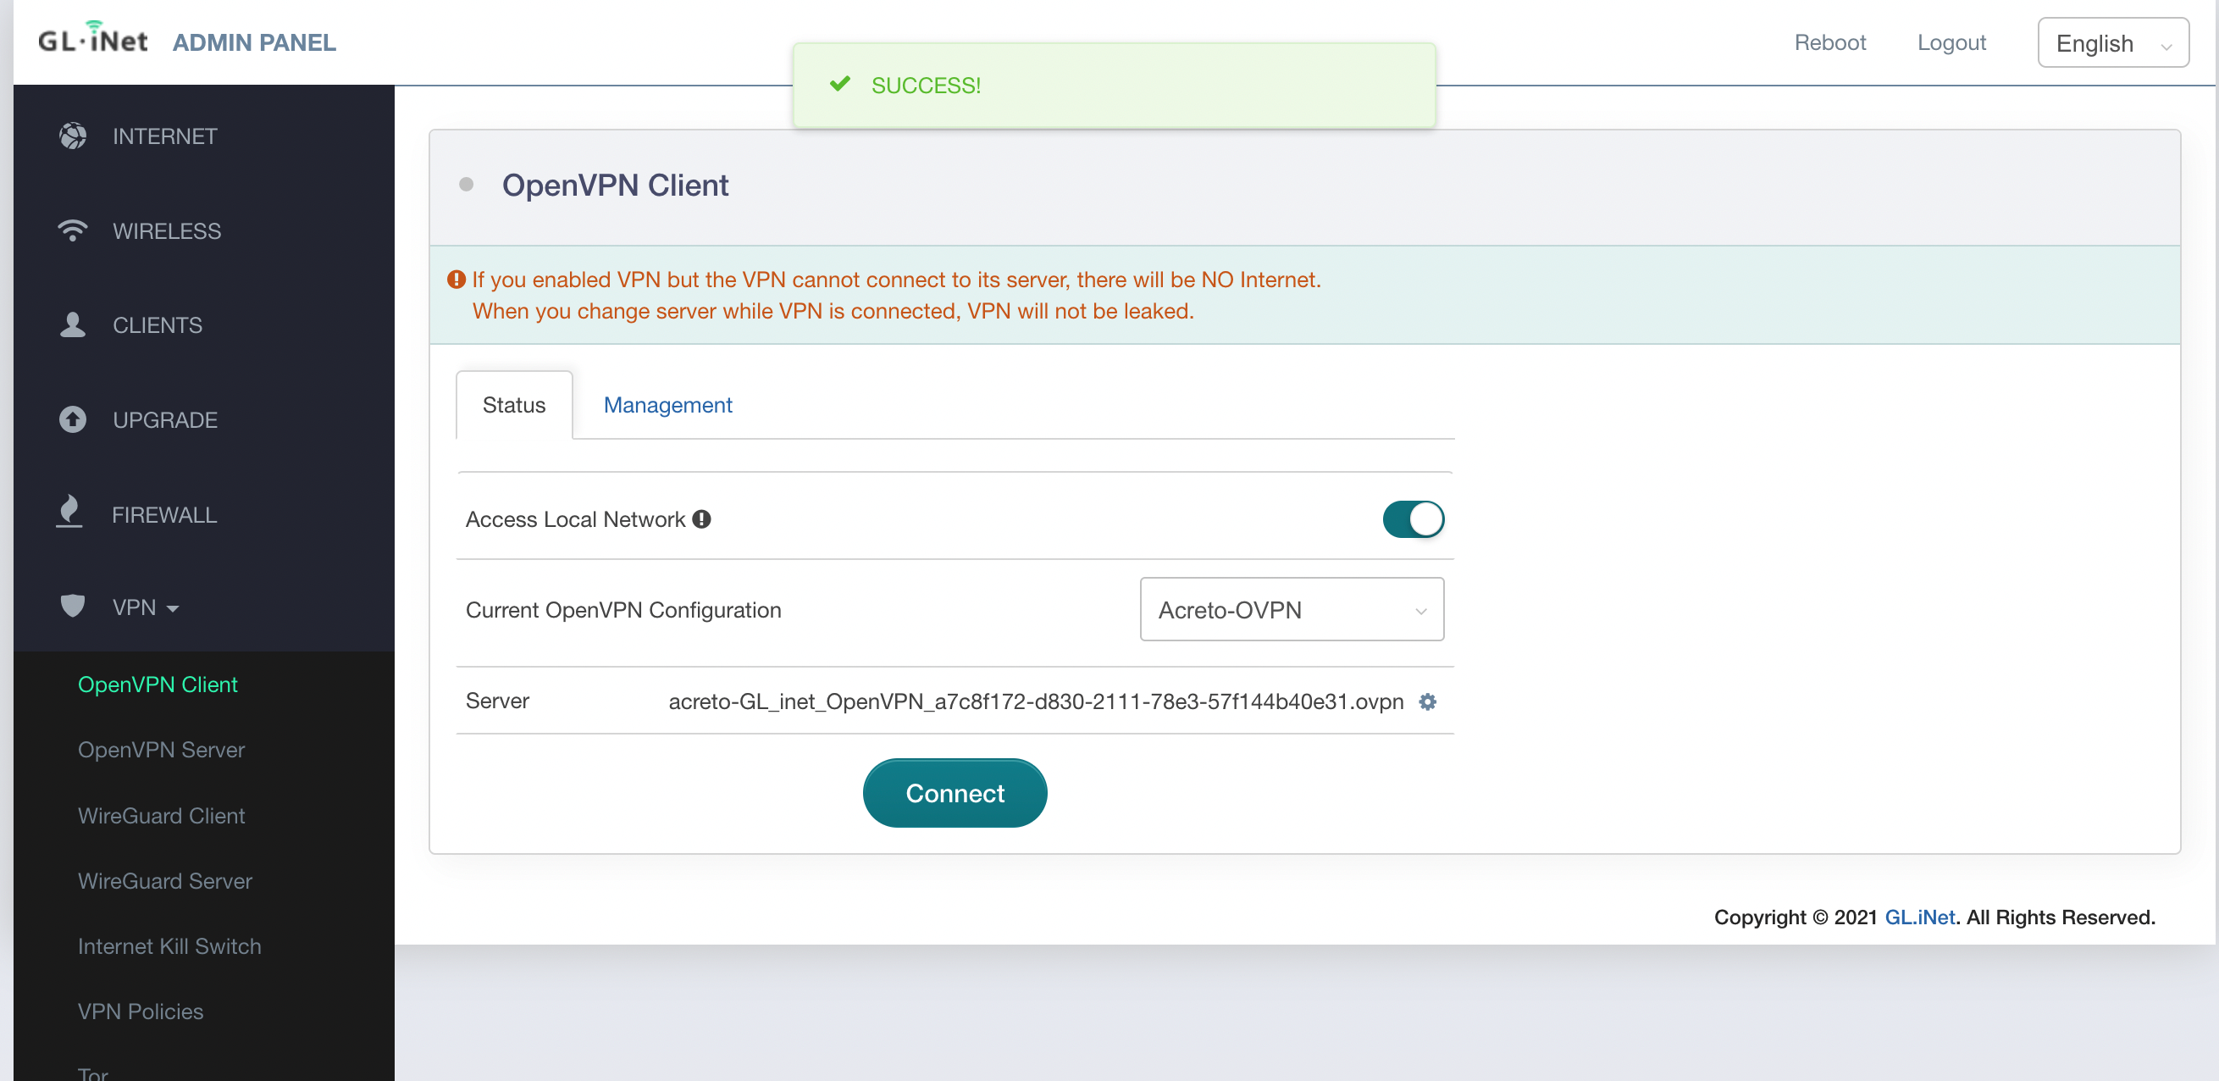Click the Firewall flame icon in sidebar
This screenshot has width=2219, height=1081.
coord(69,512)
